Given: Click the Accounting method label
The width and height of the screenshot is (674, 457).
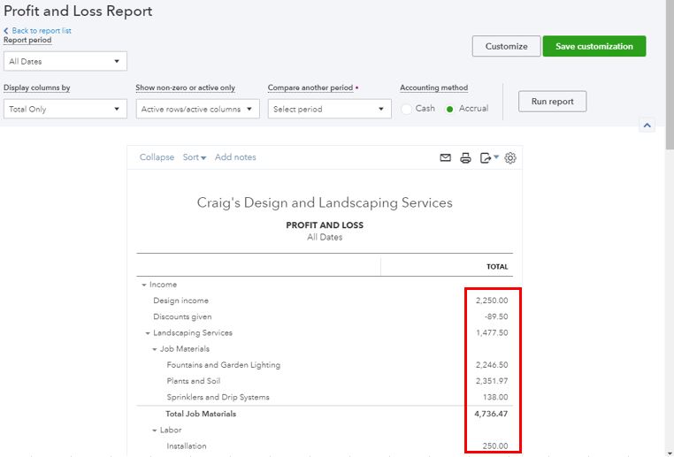Looking at the screenshot, I should pos(433,88).
